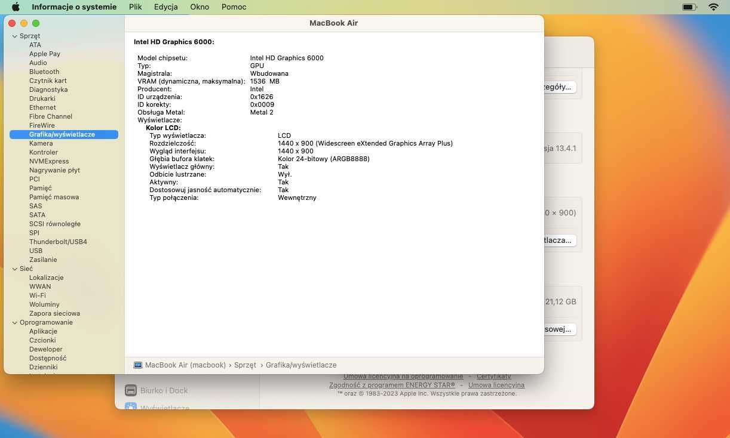Select FireWire in the sidebar
Viewport: 730px width, 438px height.
pyautogui.click(x=42, y=125)
